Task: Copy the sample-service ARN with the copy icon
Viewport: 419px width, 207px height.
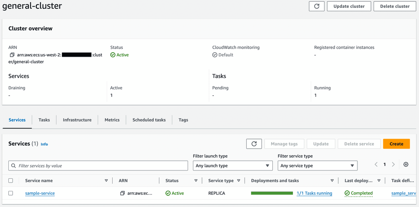Action: (122, 193)
